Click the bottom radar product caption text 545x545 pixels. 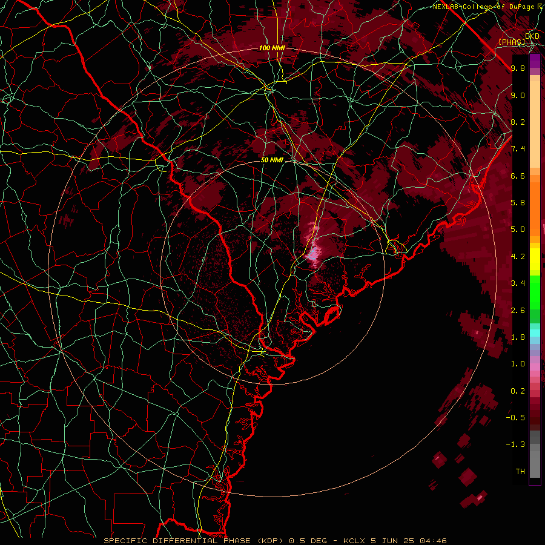pos(275,541)
